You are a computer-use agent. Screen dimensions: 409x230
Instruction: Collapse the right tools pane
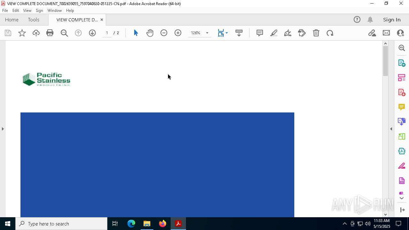click(x=391, y=129)
